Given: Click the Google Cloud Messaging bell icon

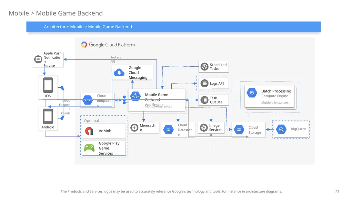Looking at the screenshot, I should coord(119,73).
